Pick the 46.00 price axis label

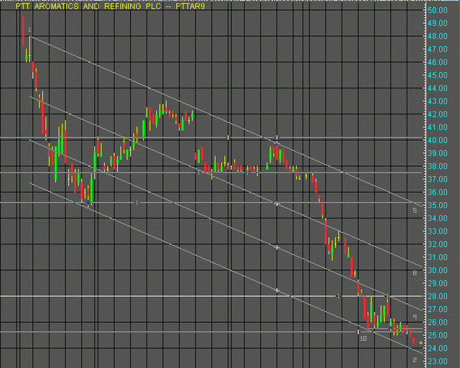coord(438,63)
